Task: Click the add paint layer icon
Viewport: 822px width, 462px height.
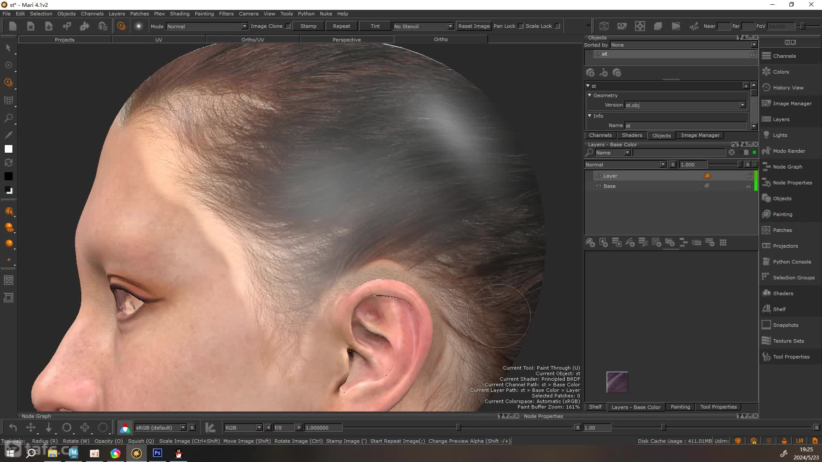Action: [590, 243]
